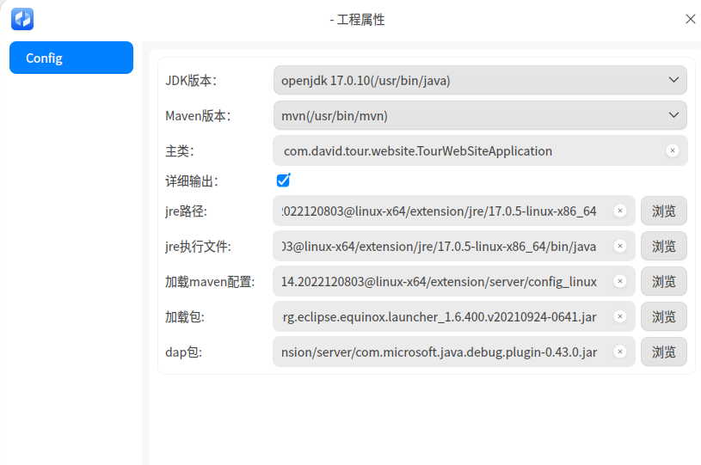Click the 详细输出: label
Screen dimensions: 701x465
click(x=192, y=180)
